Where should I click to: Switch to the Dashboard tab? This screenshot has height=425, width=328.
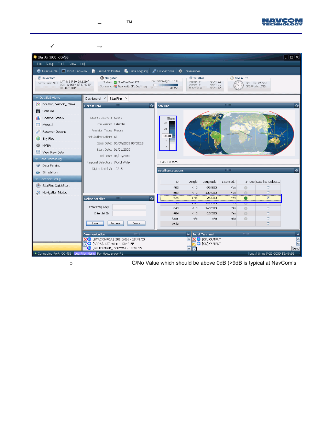[93, 98]
